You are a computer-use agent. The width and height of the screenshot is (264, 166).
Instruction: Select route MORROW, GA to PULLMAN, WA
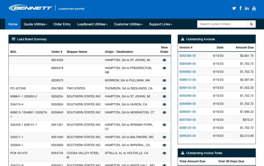pyautogui.click(x=127, y=80)
